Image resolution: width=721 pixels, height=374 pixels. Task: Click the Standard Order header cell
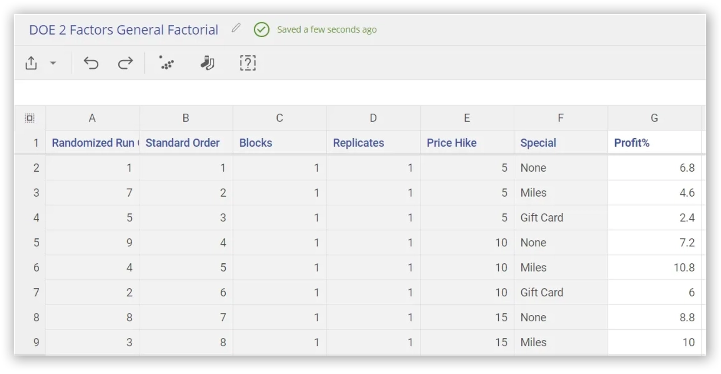point(186,143)
